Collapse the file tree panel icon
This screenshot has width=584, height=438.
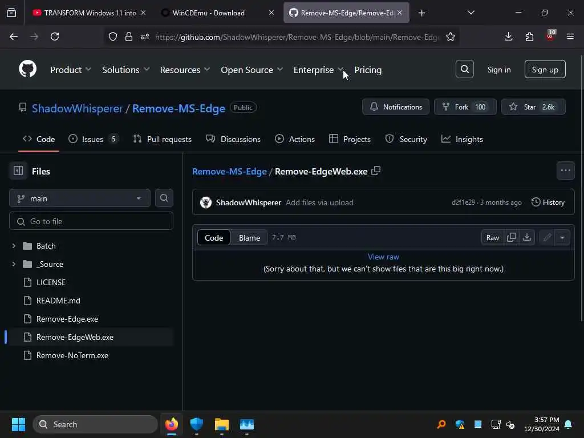pyautogui.click(x=18, y=171)
